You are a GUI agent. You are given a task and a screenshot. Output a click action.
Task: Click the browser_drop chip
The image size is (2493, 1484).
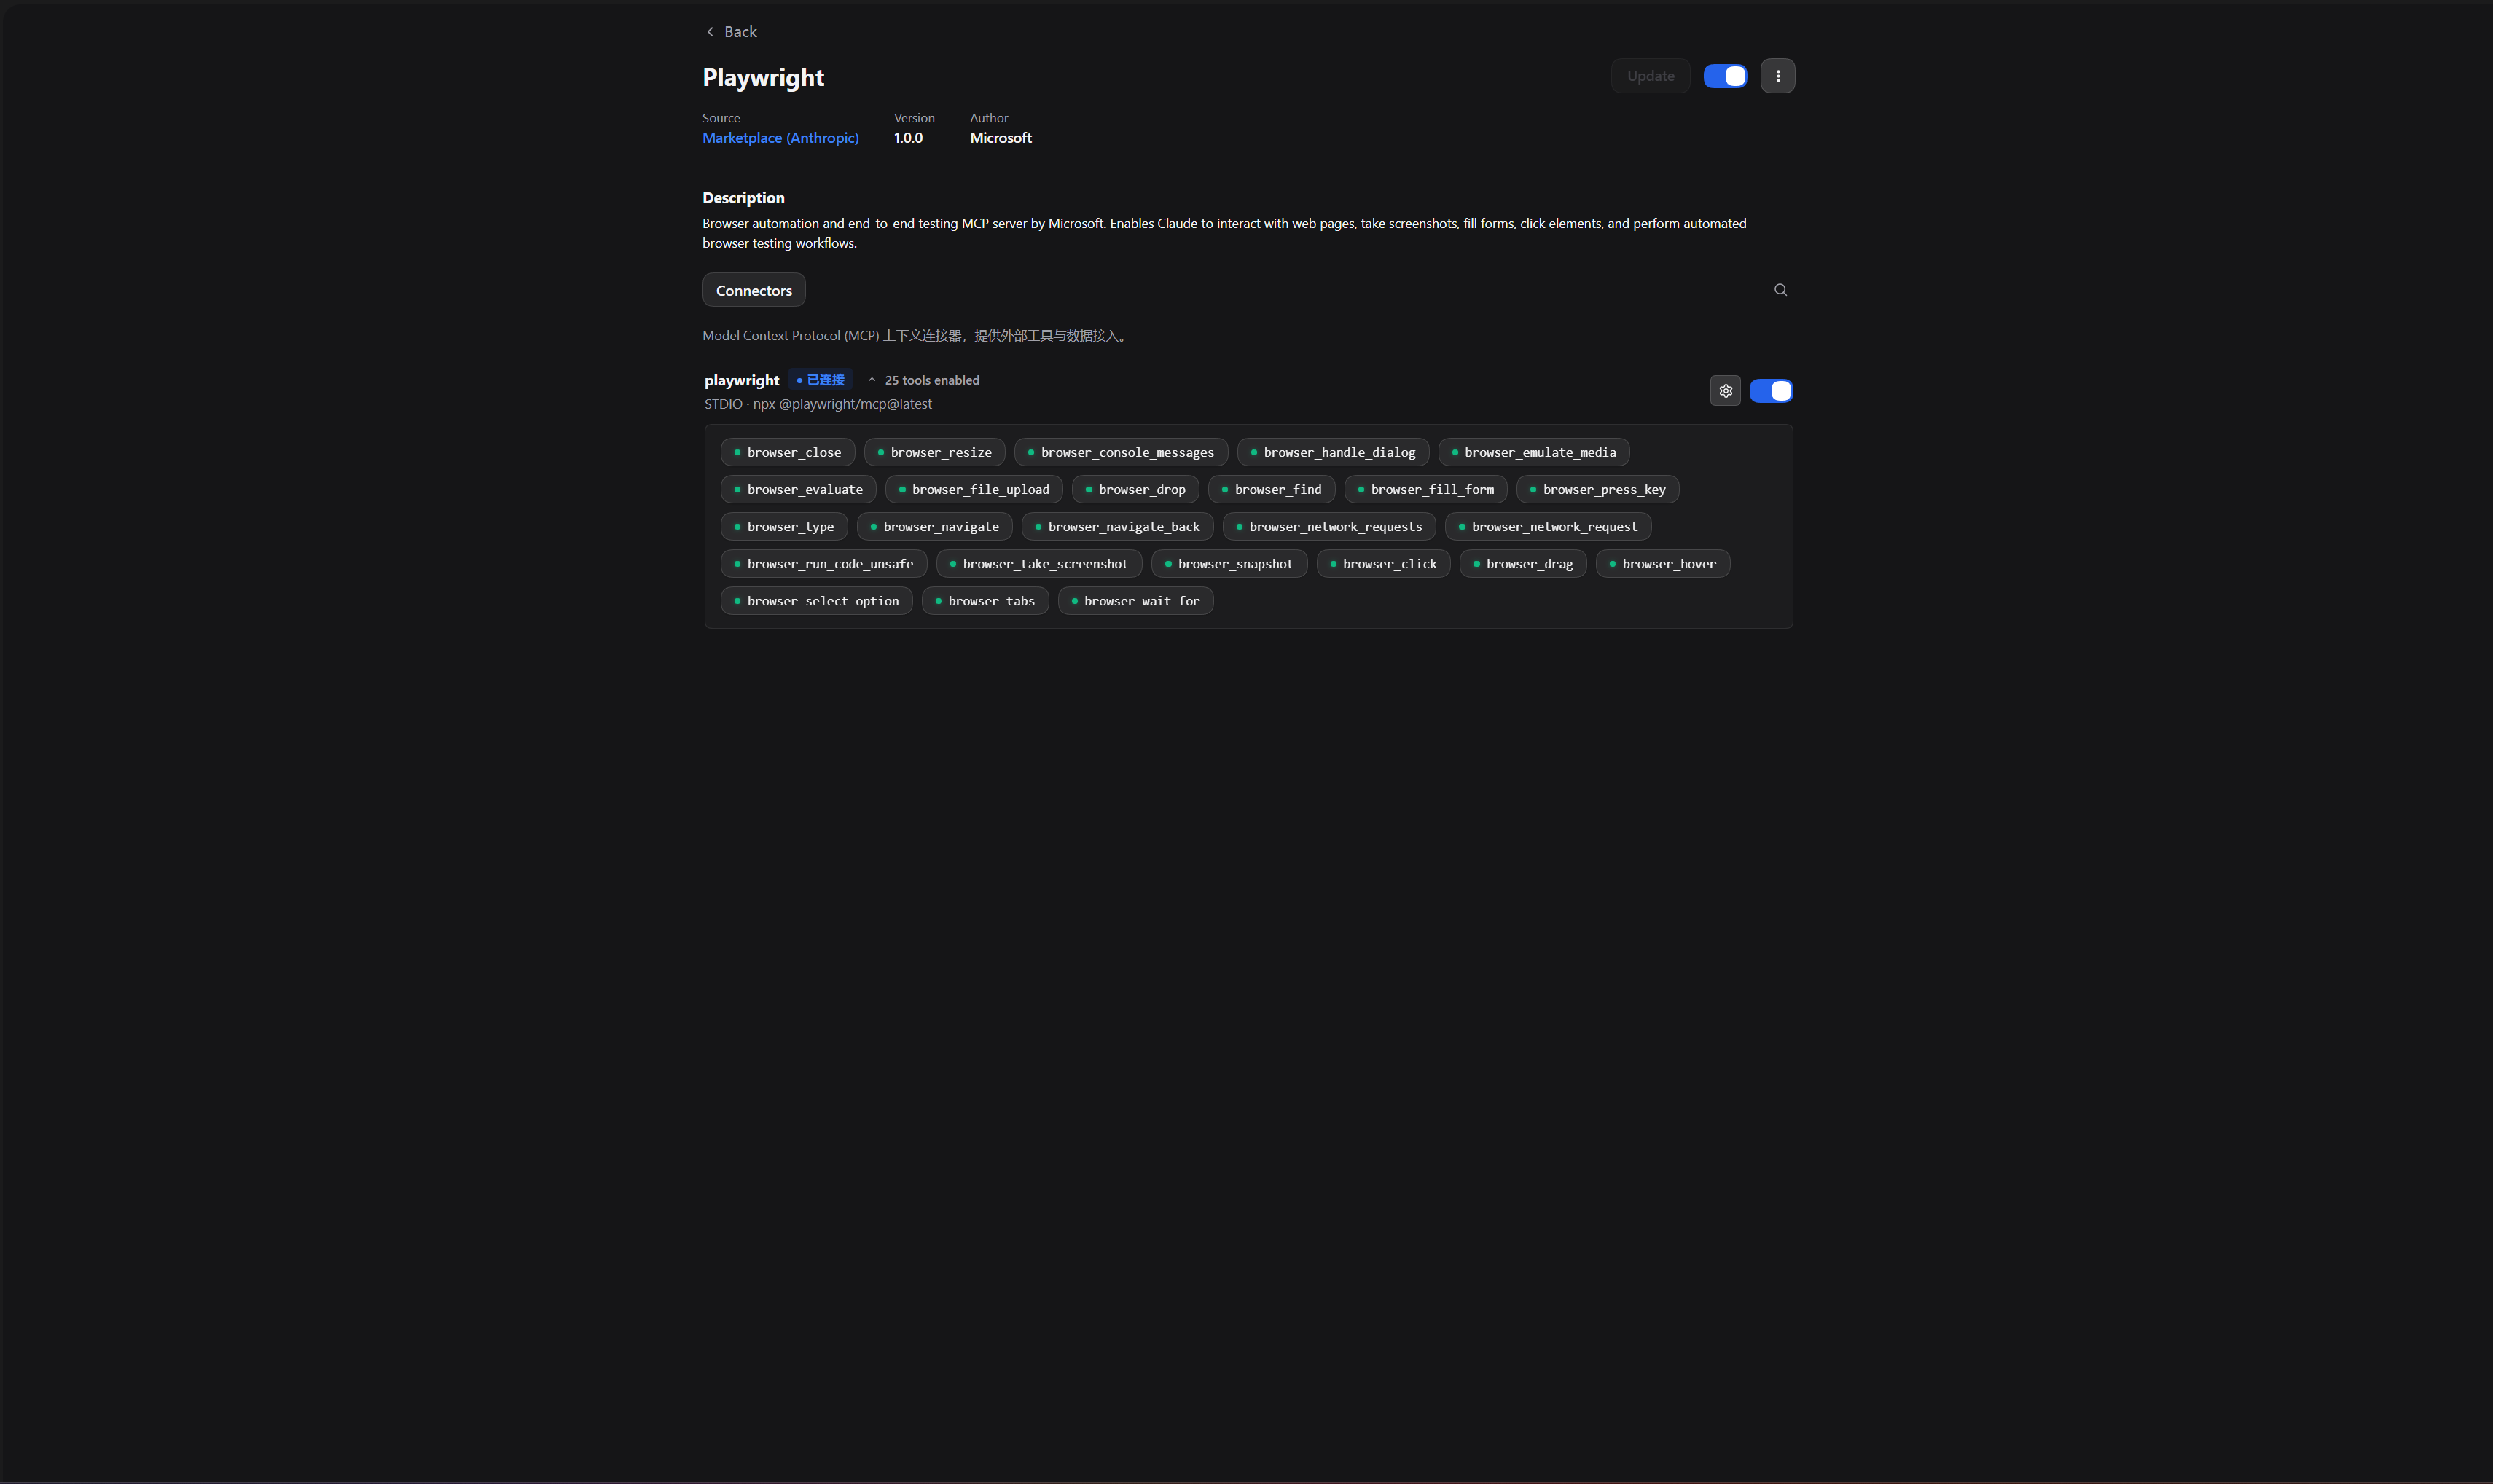[1135, 489]
